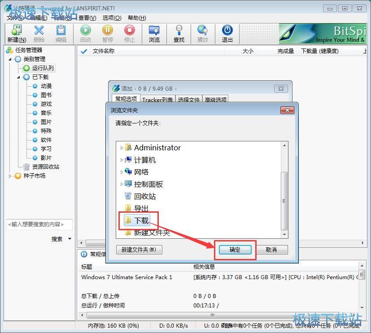The width and height of the screenshot is (371, 333).
Task: Expand the Administrator folder in browse dialog
Action: click(x=122, y=148)
